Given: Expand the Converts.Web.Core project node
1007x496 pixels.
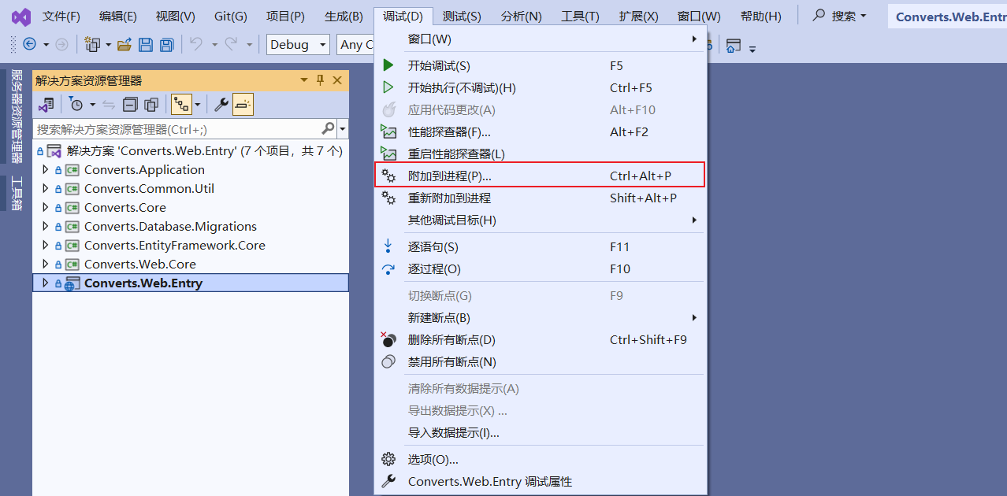Looking at the screenshot, I should click(x=45, y=264).
